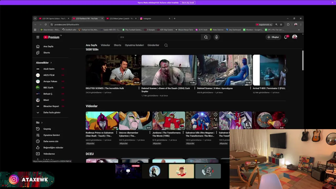
Task: Open the browser zoom magnifier in address bar
Action: 276,24
